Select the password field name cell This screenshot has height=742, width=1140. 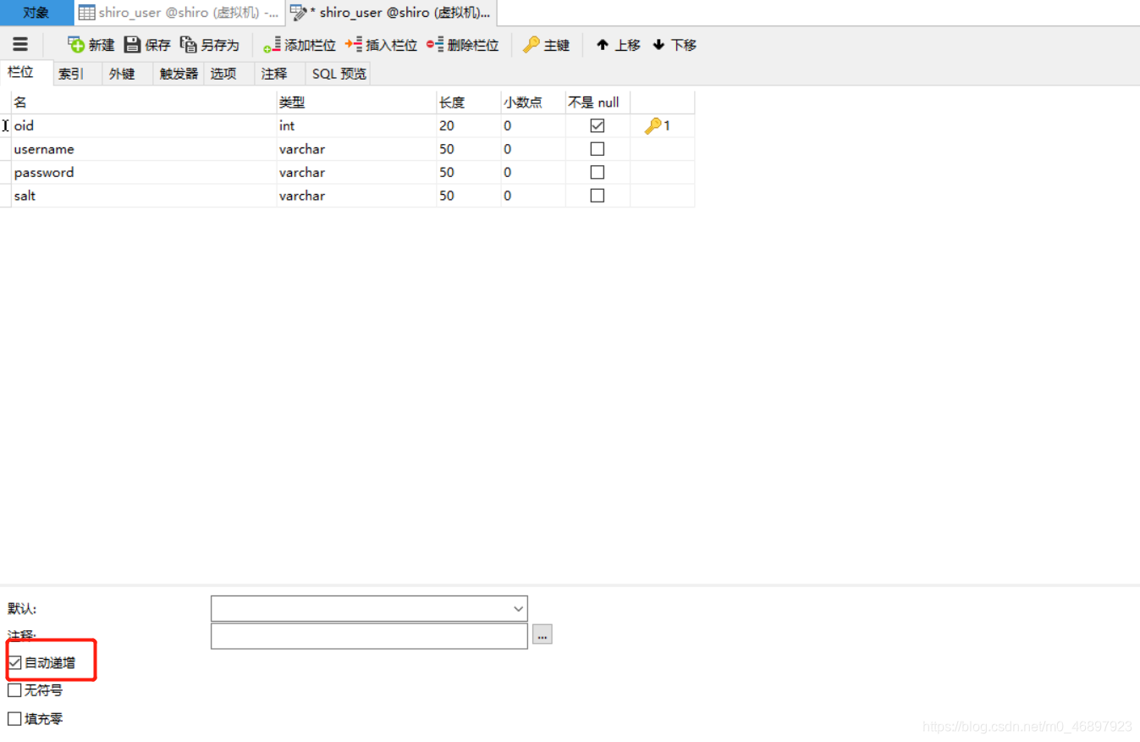144,172
